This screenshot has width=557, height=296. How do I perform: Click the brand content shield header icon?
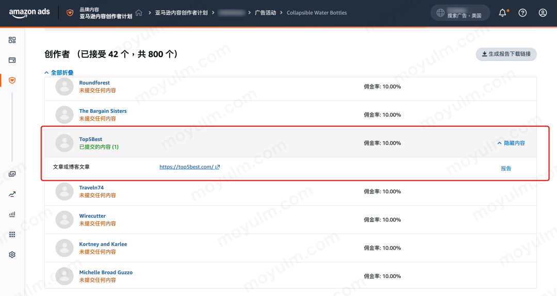(70, 13)
